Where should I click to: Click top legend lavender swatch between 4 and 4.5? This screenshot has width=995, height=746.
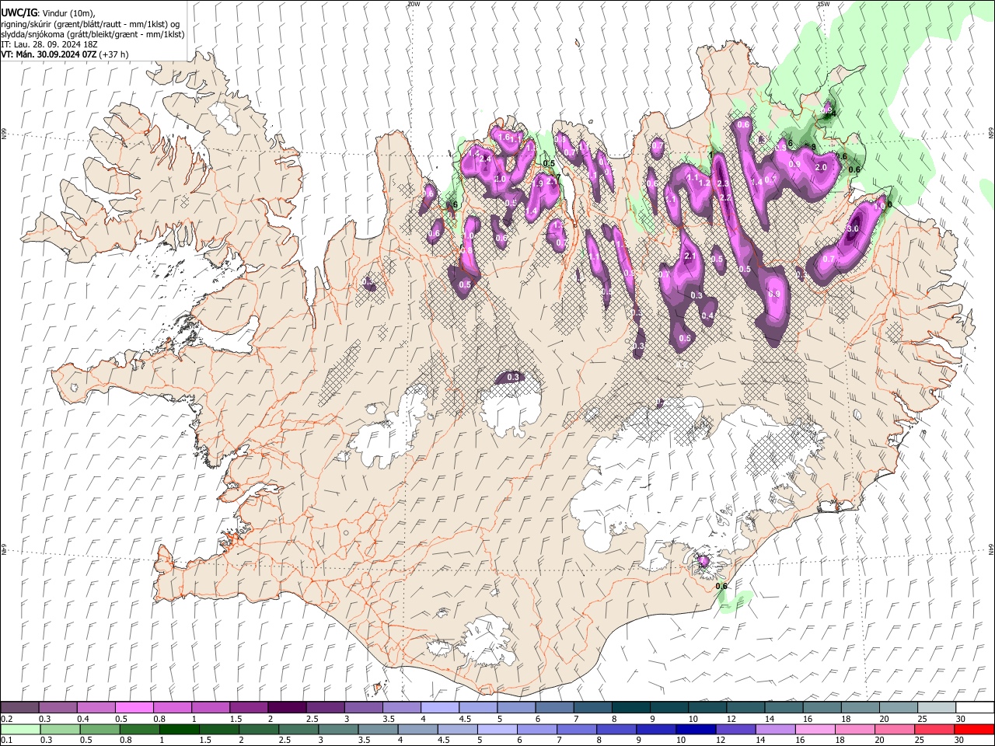point(438,708)
